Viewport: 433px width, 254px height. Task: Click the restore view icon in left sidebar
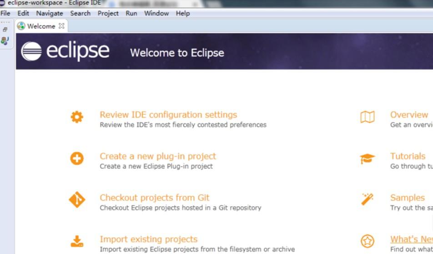[x=5, y=30]
